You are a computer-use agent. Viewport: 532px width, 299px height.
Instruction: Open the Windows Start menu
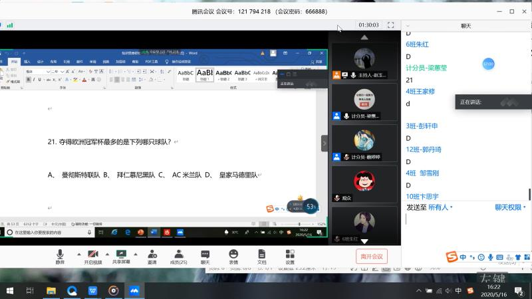tap(9, 290)
